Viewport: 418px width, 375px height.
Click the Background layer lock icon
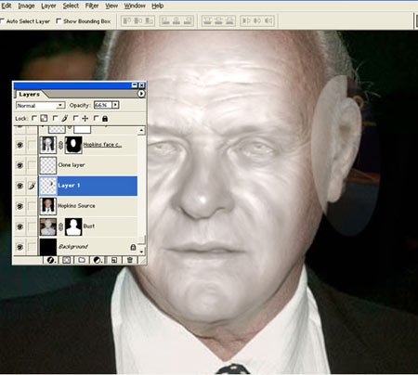133,247
